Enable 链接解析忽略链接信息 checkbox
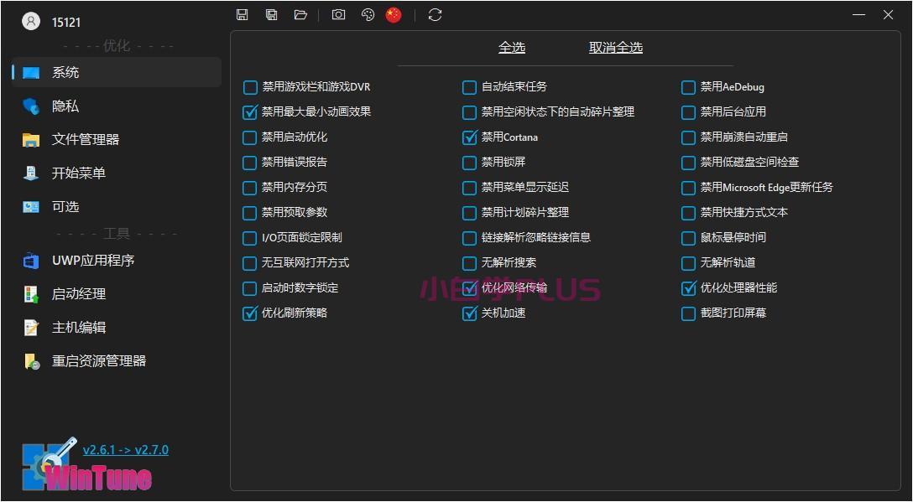The image size is (913, 502). coord(469,238)
